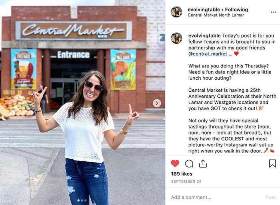Viewport: 280px width, 205px height.
Task: Submit the comment with Post button
Action: 270,197
